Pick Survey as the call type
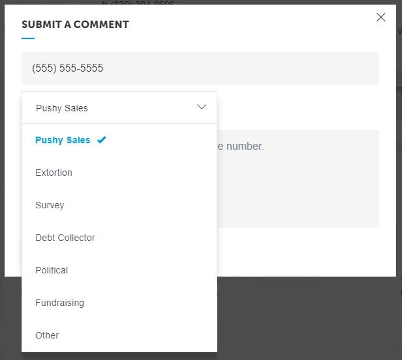 point(50,205)
